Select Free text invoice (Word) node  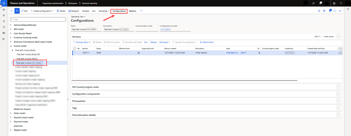point(27,58)
